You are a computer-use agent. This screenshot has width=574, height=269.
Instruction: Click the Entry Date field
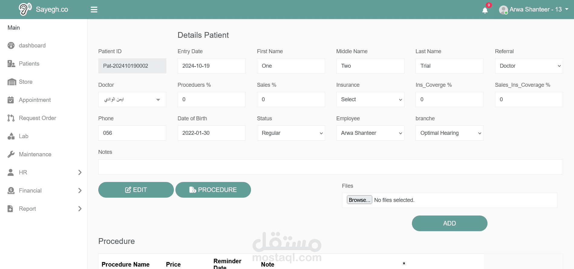(x=211, y=66)
